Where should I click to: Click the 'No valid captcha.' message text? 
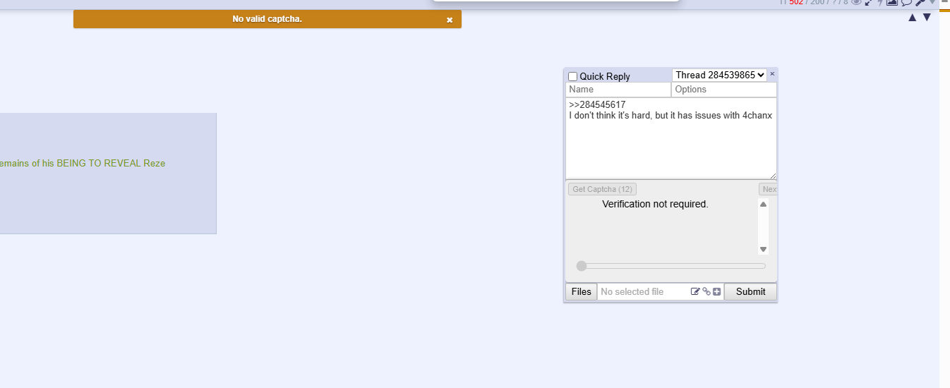pos(267,19)
